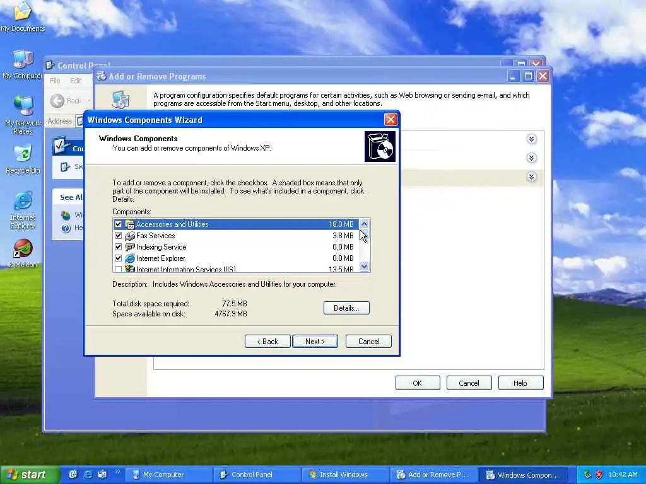Screen dimensions: 646x484
Task: Click the Accessories and Utilities component icon
Action: point(130,224)
